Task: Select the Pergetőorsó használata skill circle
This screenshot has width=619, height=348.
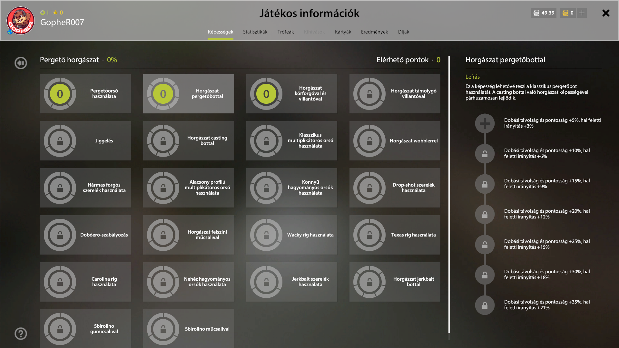Action: click(x=60, y=94)
